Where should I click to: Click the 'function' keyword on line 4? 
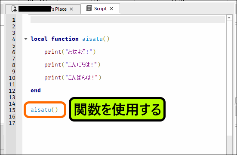[x=65, y=39]
